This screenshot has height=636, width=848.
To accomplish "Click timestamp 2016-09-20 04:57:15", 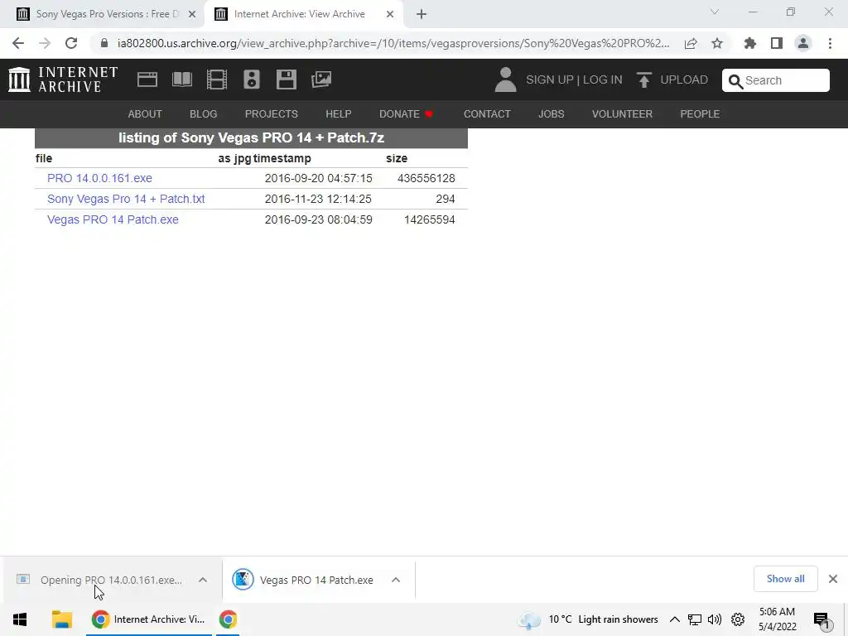I will pyautogui.click(x=319, y=179).
